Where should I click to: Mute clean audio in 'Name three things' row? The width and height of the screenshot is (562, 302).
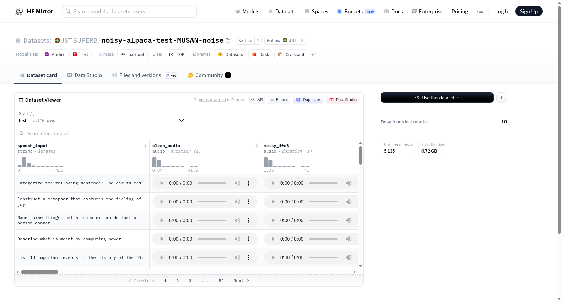coord(237,220)
